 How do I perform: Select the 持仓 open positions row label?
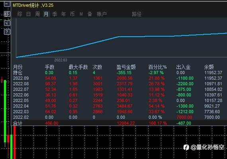point(18,73)
